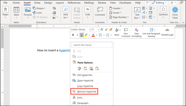Collapse the ribbon with the chevron
The width and height of the screenshot is (186, 106).
[183, 23]
